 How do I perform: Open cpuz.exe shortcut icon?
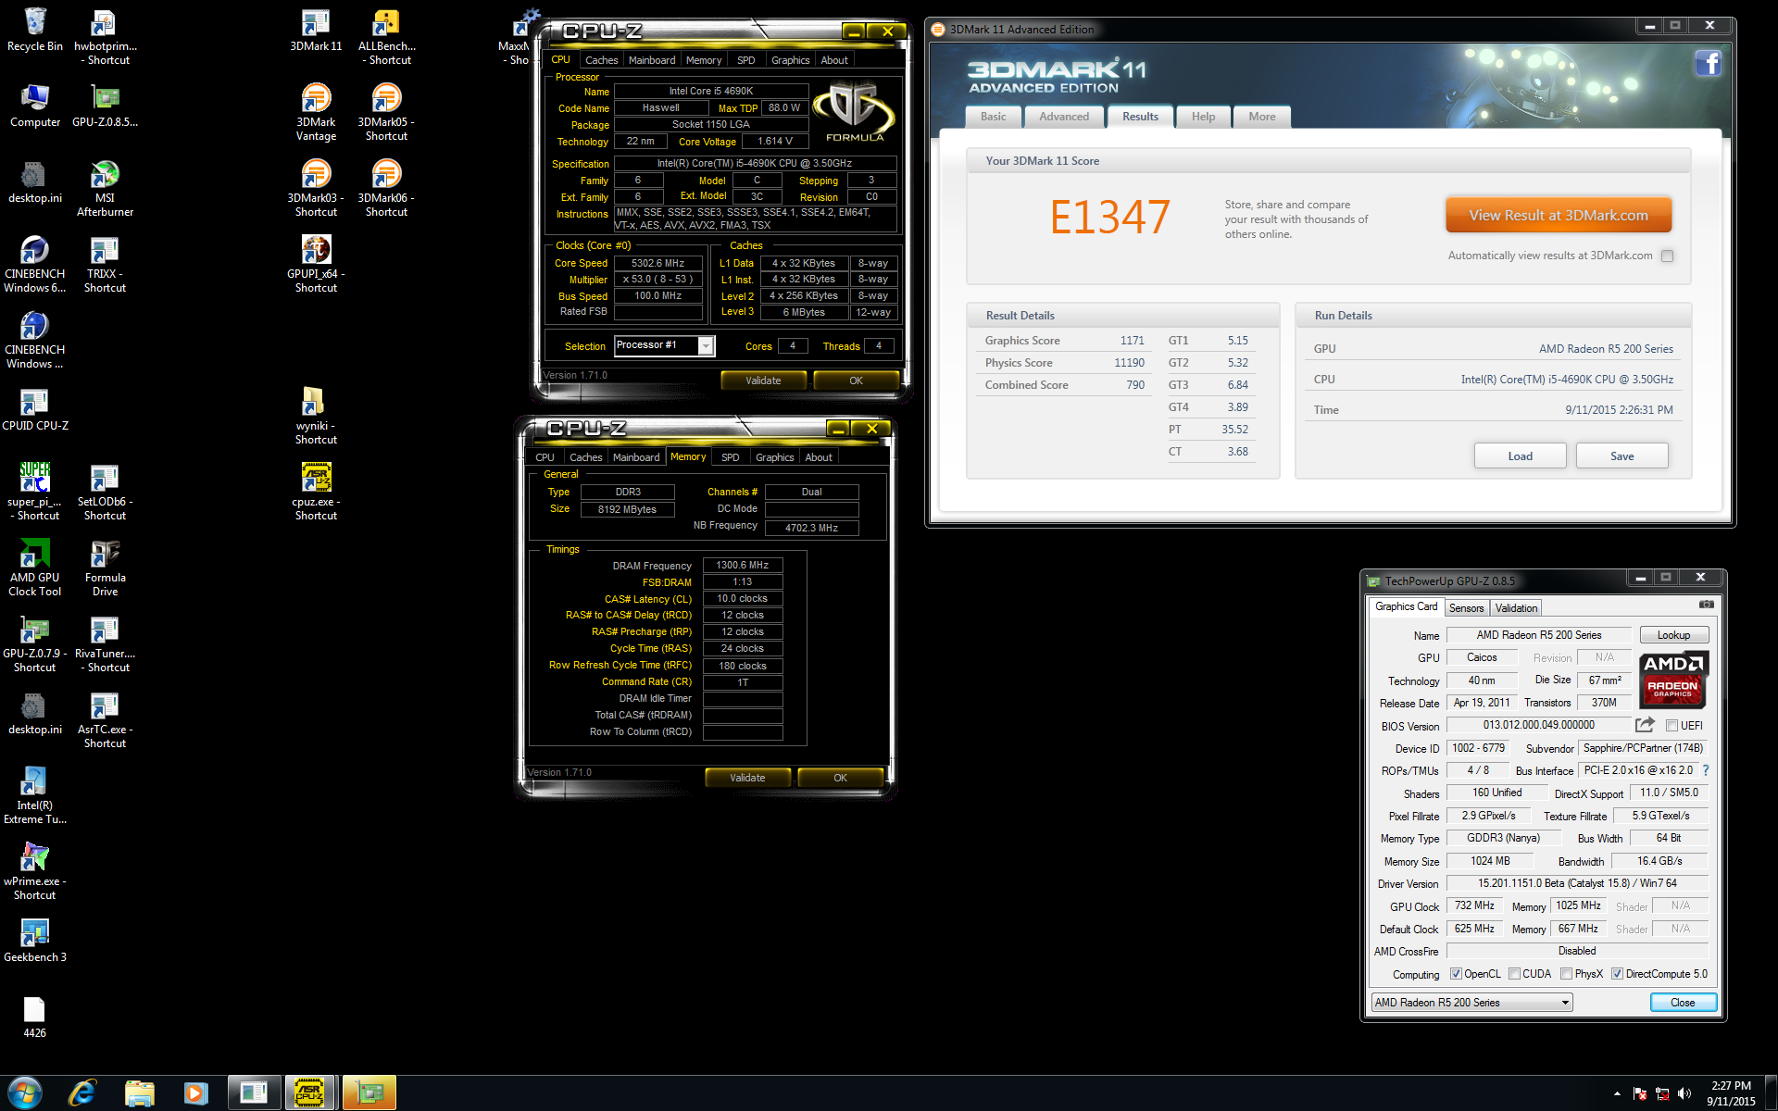[x=316, y=493]
